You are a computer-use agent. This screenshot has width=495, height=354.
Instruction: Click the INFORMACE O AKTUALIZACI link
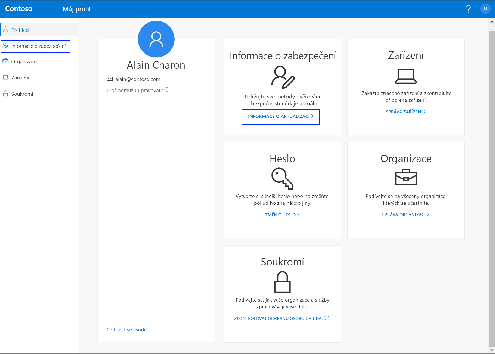[x=280, y=117]
